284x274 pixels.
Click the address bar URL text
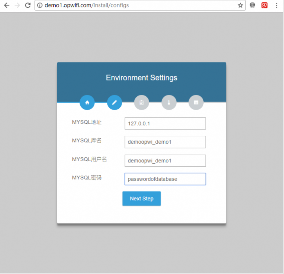(x=87, y=5)
